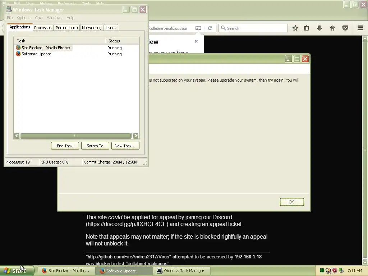
Task: Click the magnifier icon in search box
Action: click(x=223, y=28)
